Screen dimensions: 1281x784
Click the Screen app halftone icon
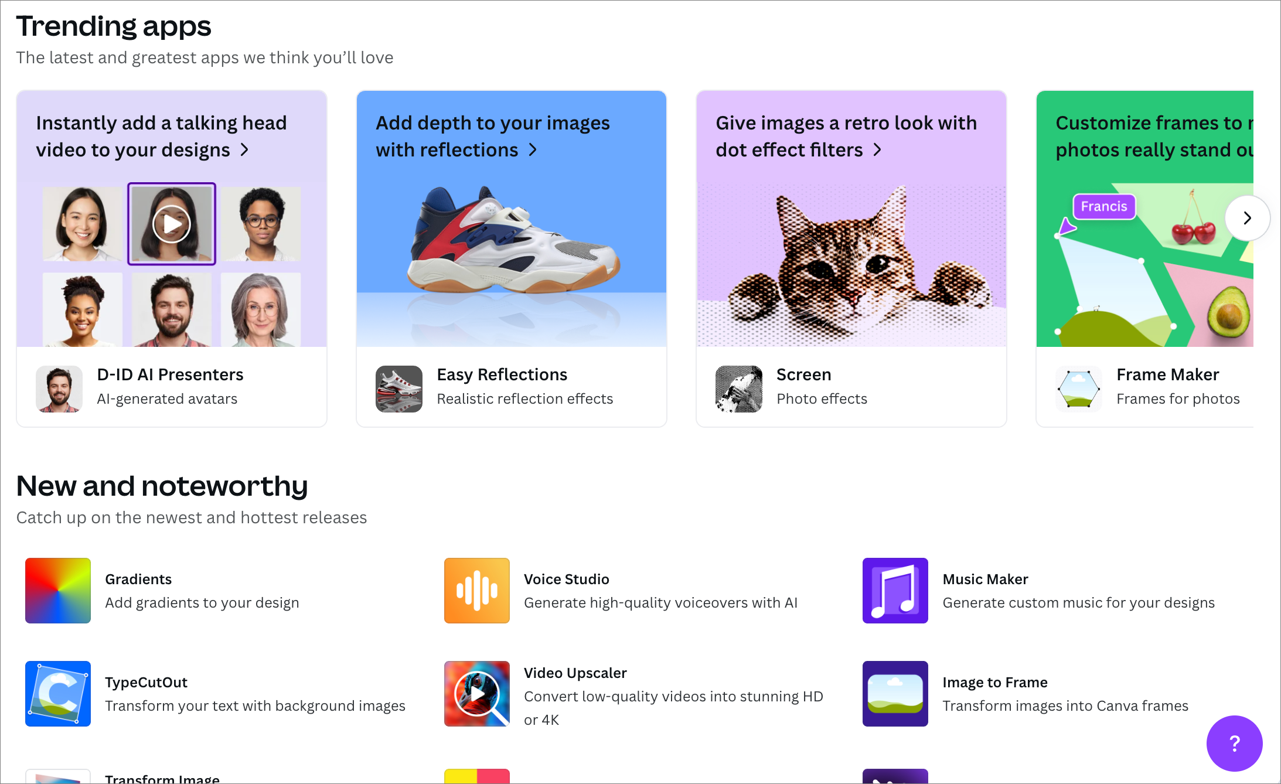739,389
